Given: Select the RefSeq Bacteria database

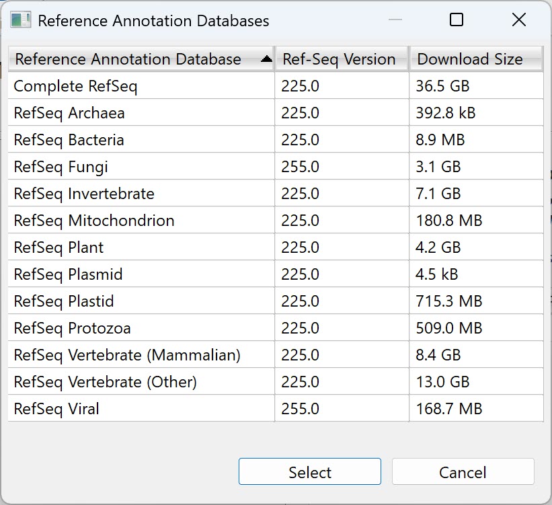Looking at the screenshot, I should [276, 140].
